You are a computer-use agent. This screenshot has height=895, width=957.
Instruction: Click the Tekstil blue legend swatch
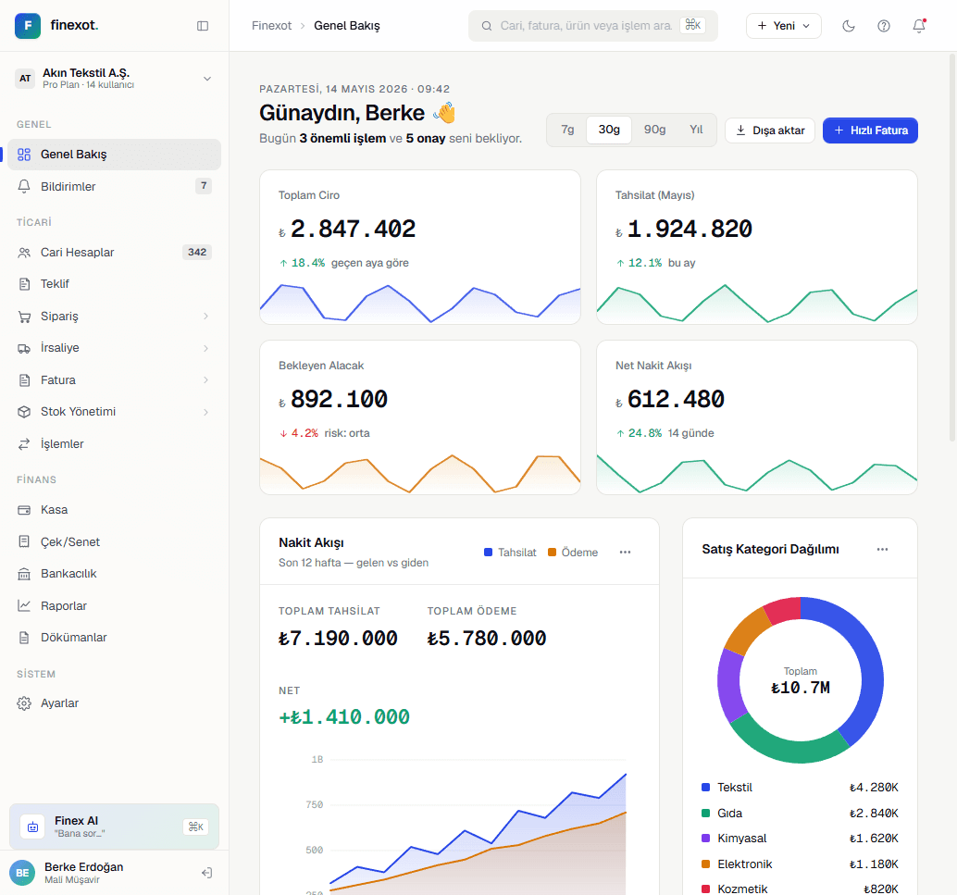coord(705,787)
